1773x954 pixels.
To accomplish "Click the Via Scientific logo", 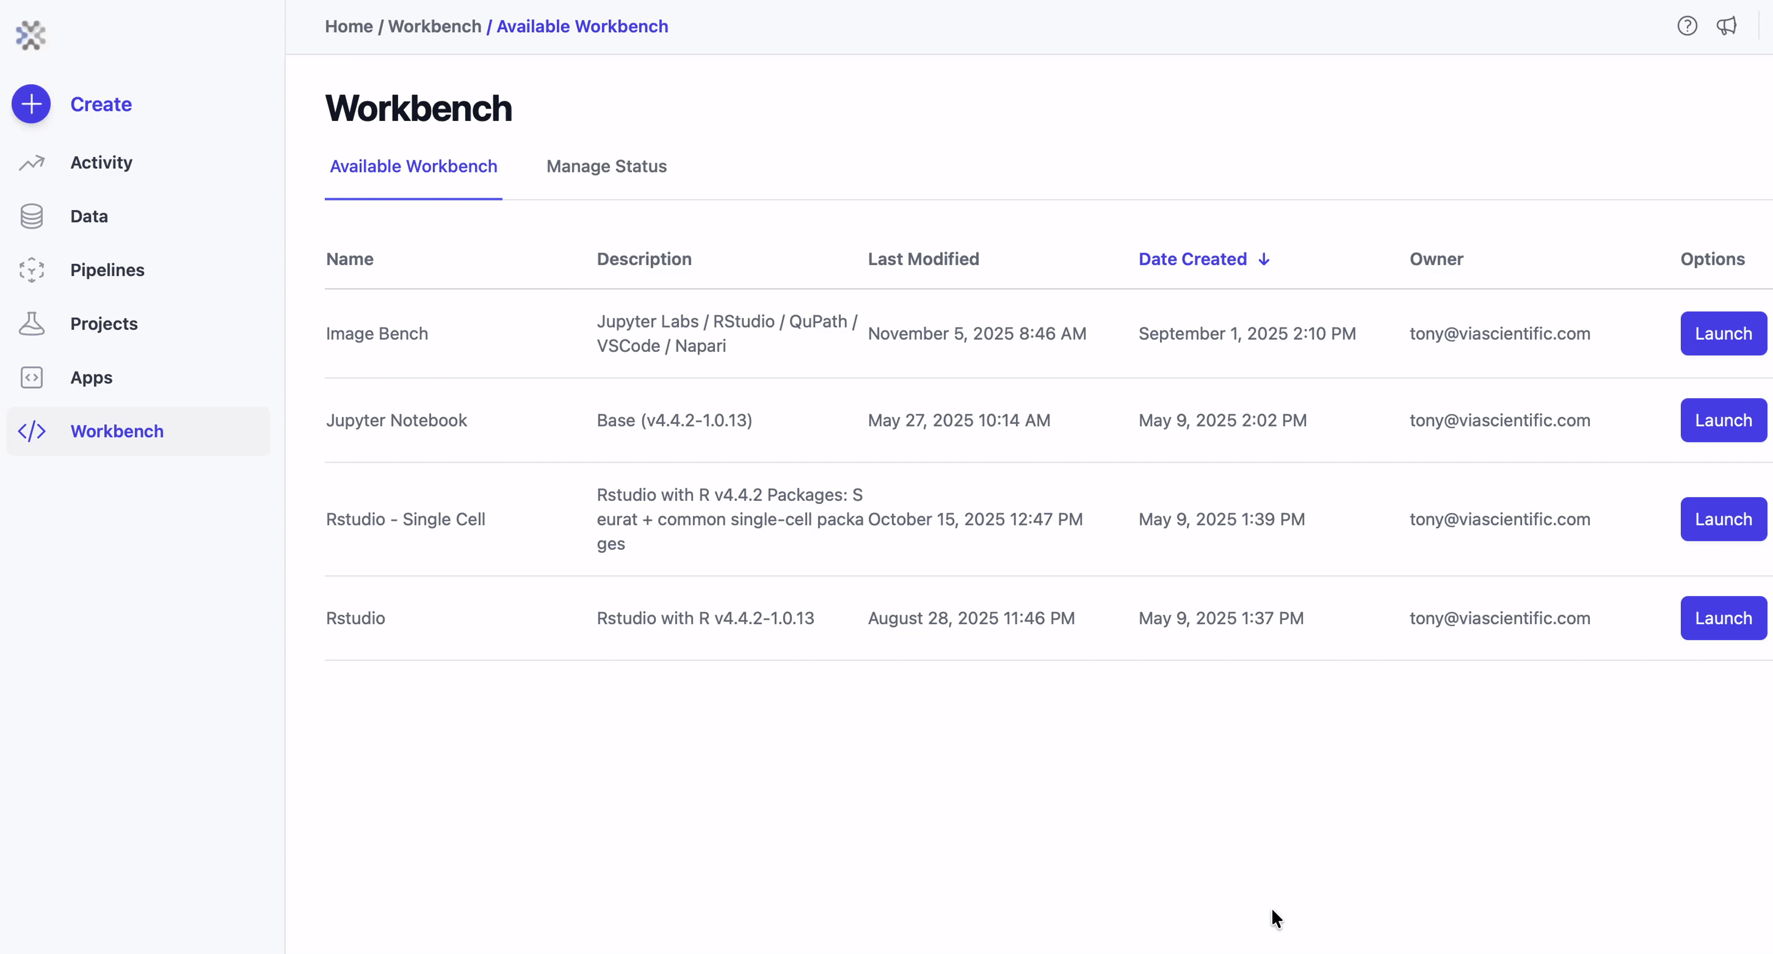I will tap(31, 35).
